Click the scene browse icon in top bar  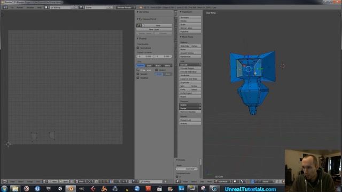tap(81, 7)
